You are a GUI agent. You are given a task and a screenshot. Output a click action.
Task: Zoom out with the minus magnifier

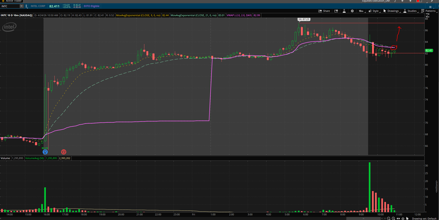click(389, 218)
